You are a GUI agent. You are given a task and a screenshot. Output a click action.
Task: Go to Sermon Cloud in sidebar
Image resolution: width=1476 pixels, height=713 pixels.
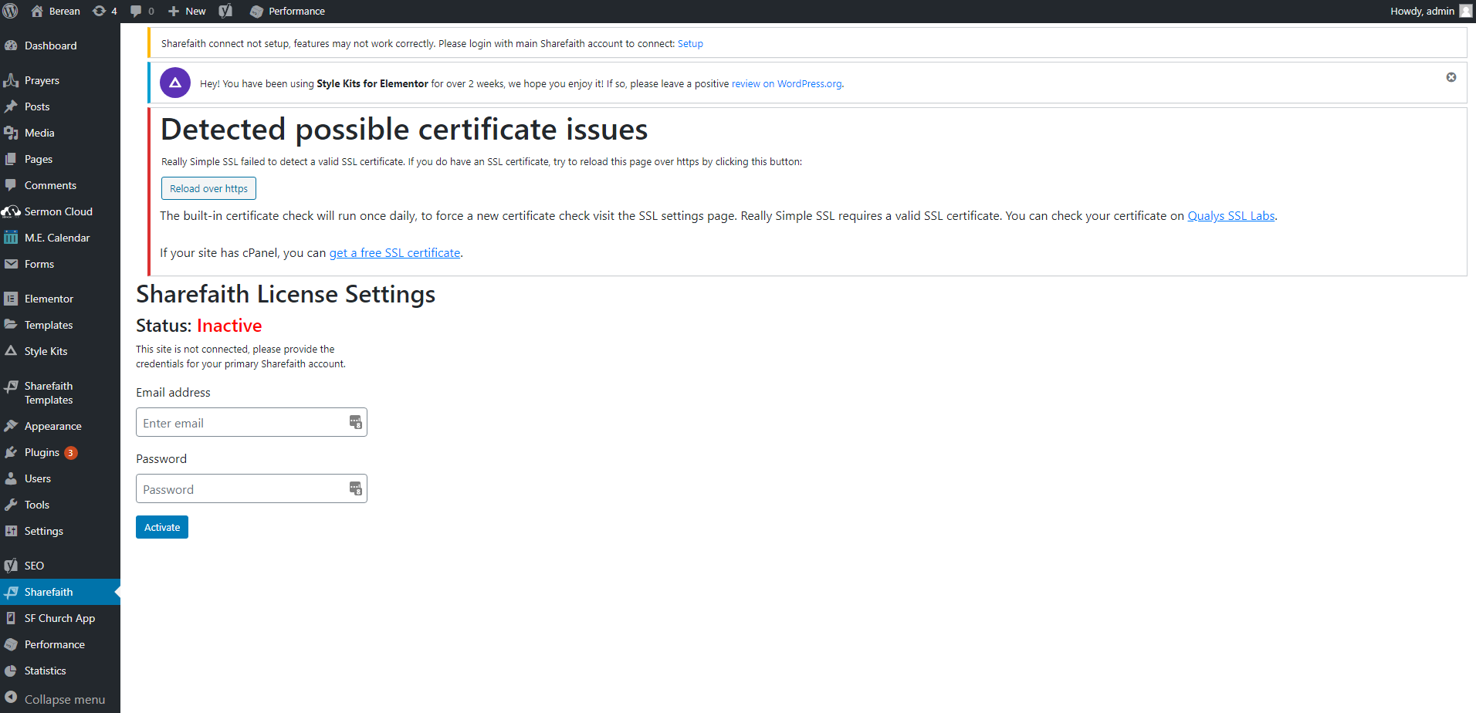pyautogui.click(x=58, y=211)
